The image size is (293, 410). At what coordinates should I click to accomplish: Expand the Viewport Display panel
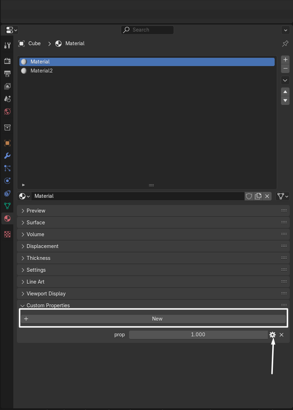(x=46, y=294)
